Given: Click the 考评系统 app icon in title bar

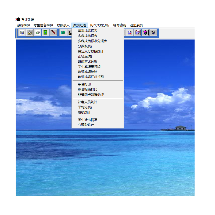Looking at the screenshot, I should [x=18, y=19].
